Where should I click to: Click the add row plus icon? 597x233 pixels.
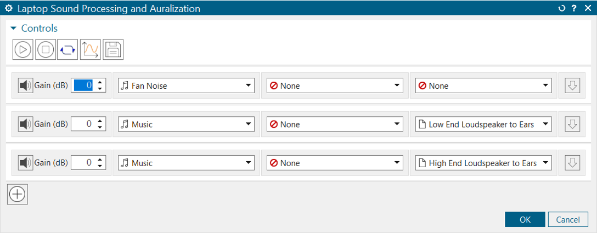[x=18, y=195]
